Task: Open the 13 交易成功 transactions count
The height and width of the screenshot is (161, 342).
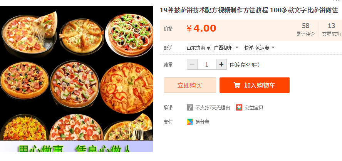Action: (331, 29)
